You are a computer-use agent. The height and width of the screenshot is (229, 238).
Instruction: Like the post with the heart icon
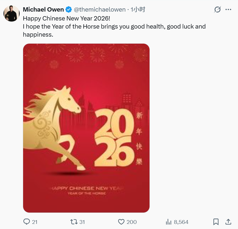[x=121, y=222]
